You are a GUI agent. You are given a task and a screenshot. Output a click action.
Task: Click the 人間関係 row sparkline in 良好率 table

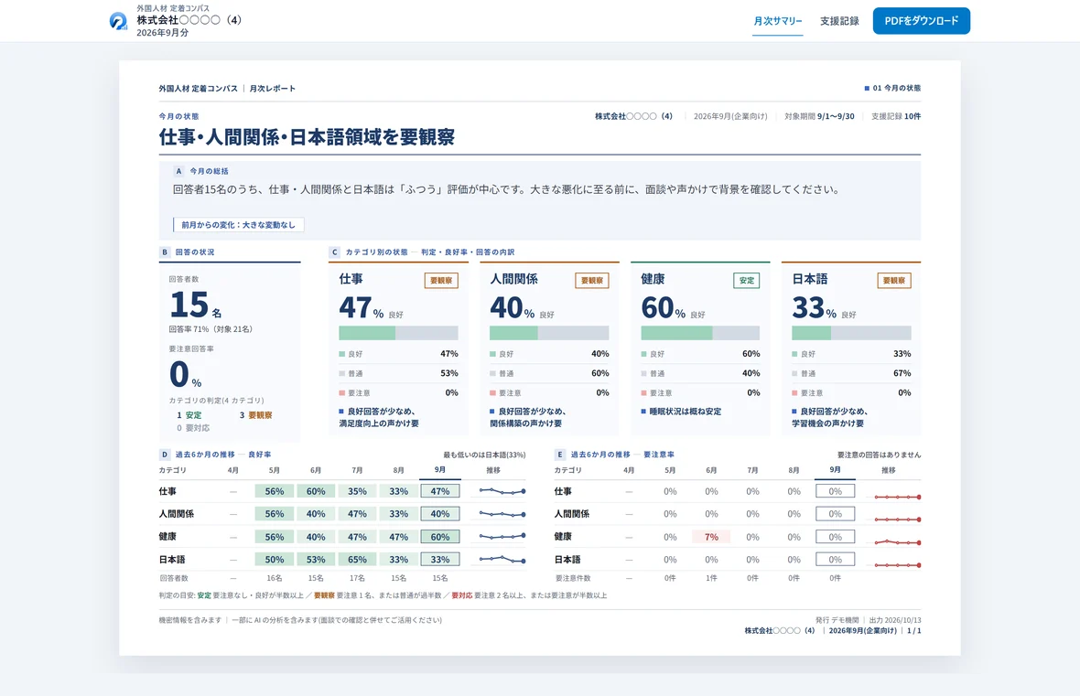[502, 514]
